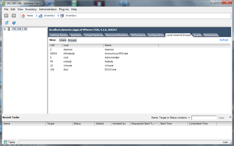
Task: Select the Local Users & Groups tab
Action: (178, 35)
